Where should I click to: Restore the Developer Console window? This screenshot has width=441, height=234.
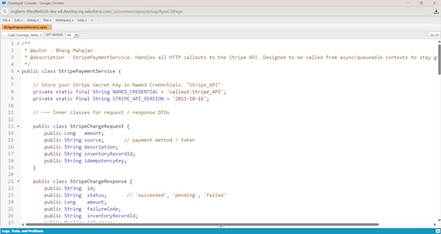pyautogui.click(x=421, y=3)
